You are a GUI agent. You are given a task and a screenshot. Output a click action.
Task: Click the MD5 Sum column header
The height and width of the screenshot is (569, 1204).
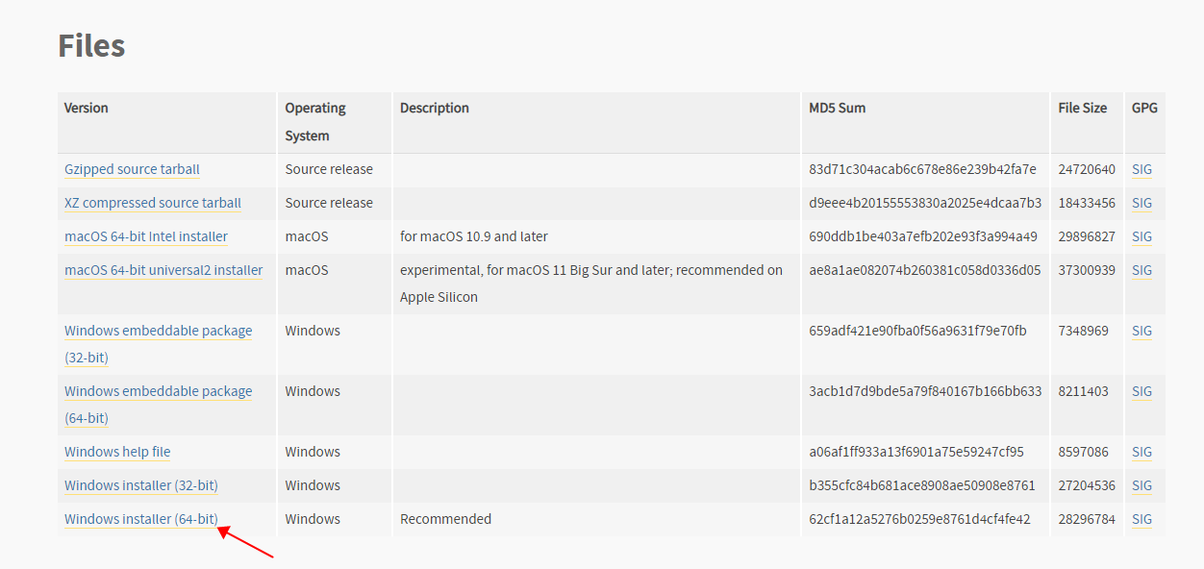click(837, 108)
